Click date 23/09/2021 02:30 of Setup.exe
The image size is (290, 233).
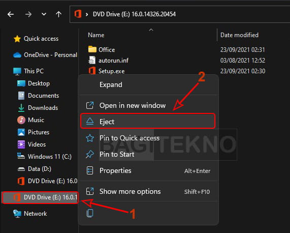point(243,71)
